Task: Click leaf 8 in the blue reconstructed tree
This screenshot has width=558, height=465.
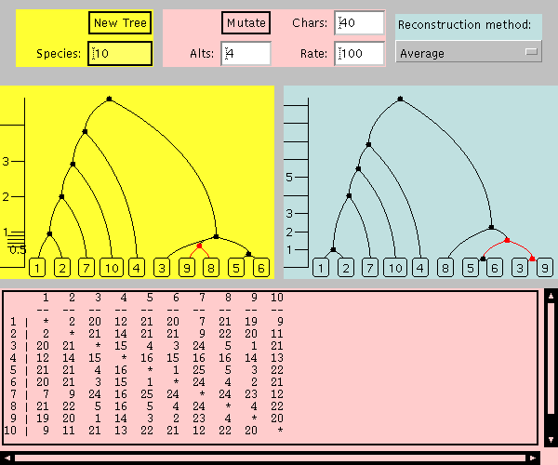Action: (445, 268)
